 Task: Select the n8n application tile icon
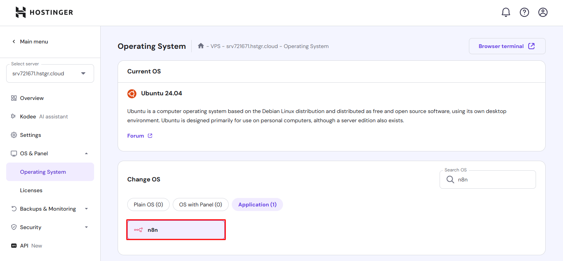(x=138, y=229)
